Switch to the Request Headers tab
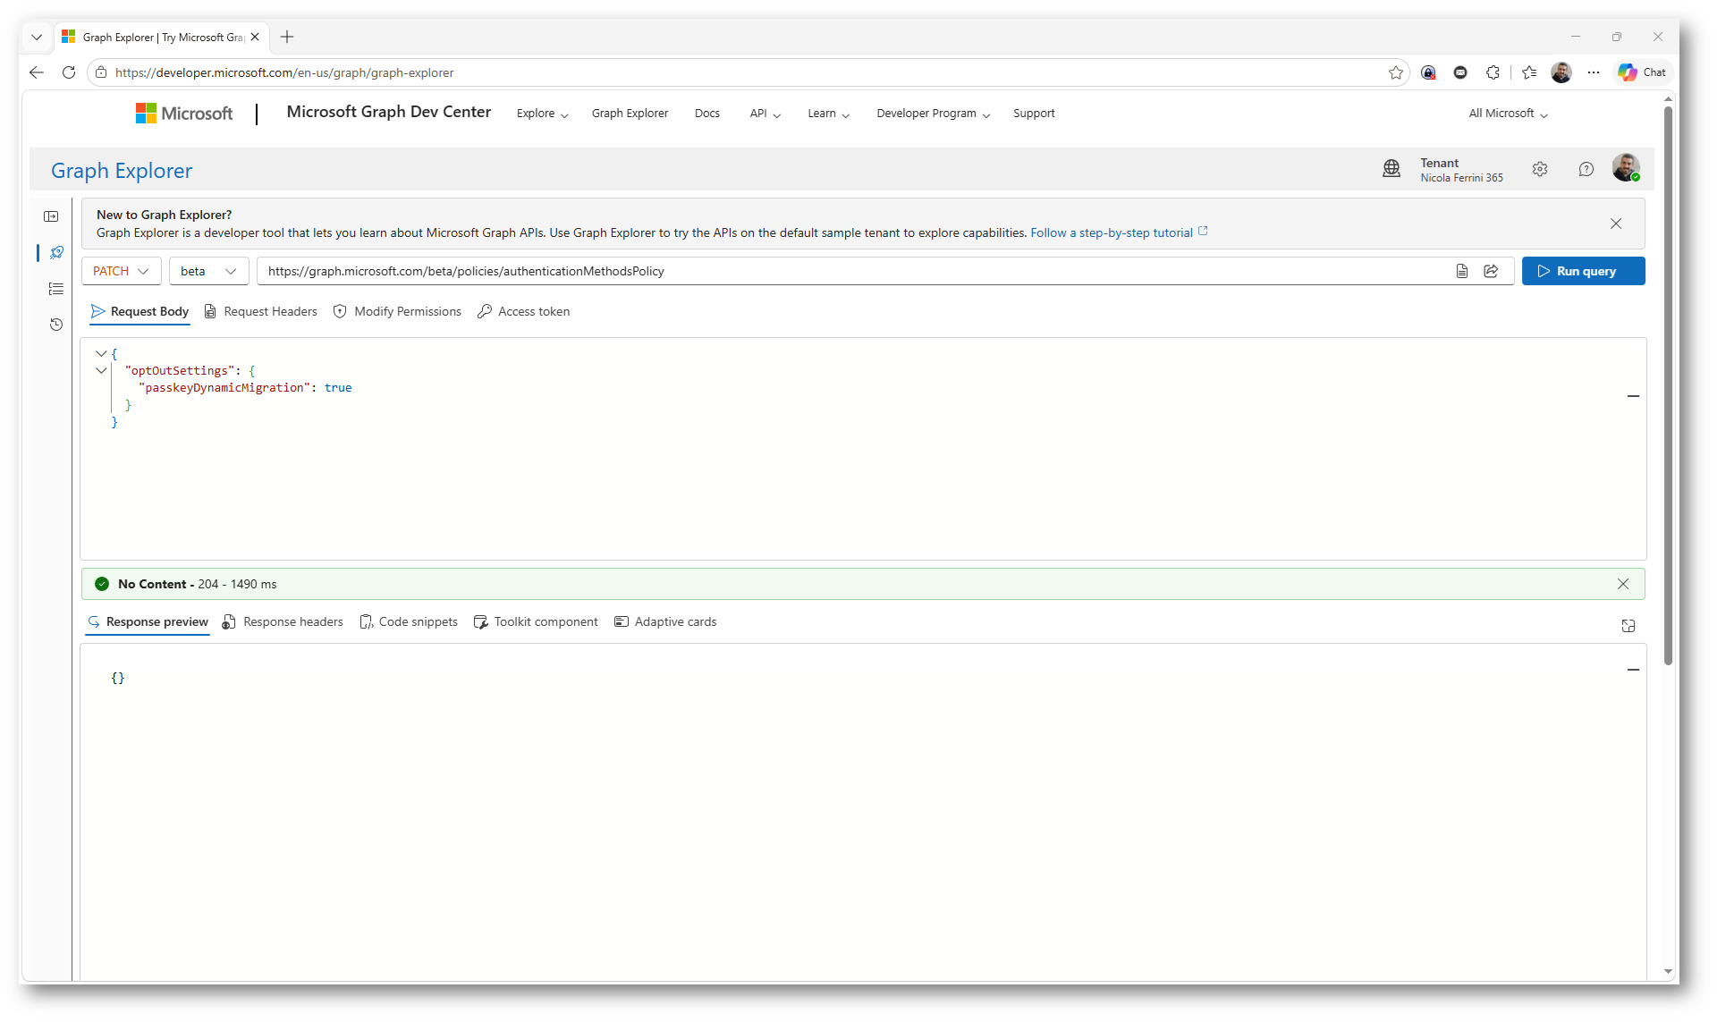 [x=260, y=311]
